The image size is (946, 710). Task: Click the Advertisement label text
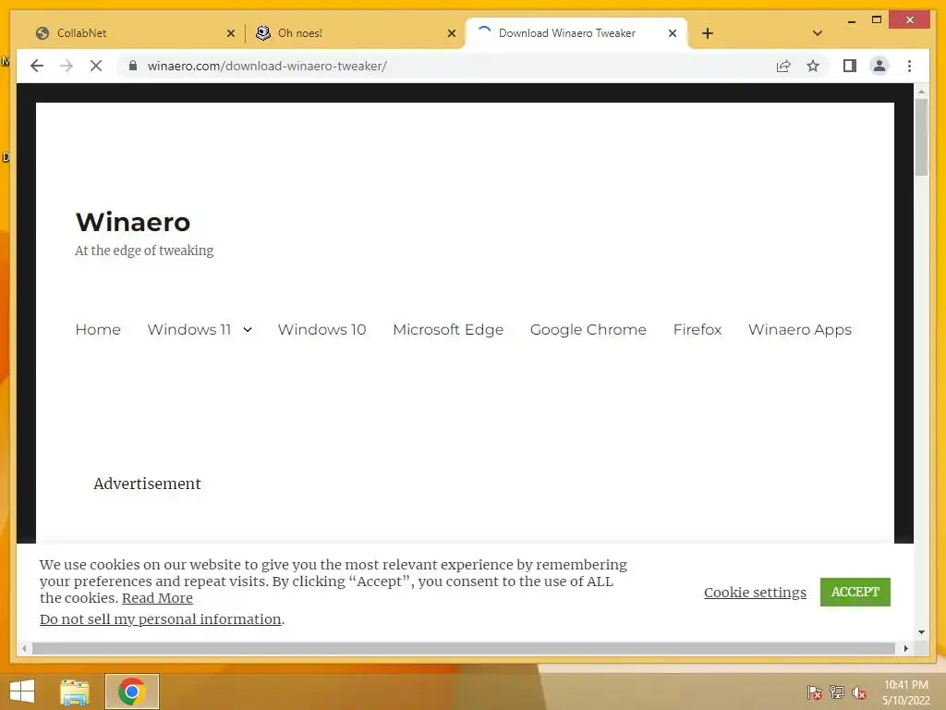[147, 484]
